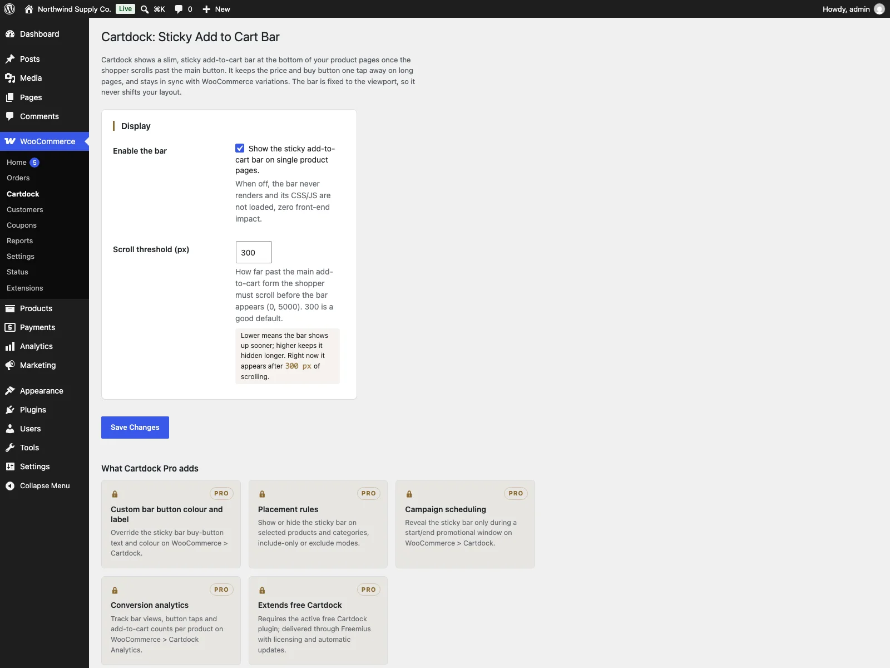Open WooCommerce Reports submenu item
The height and width of the screenshot is (668, 890).
(x=20, y=241)
